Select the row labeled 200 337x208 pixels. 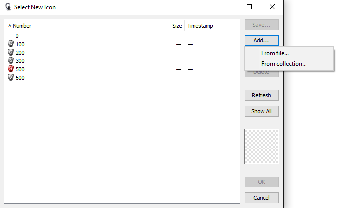pos(122,53)
